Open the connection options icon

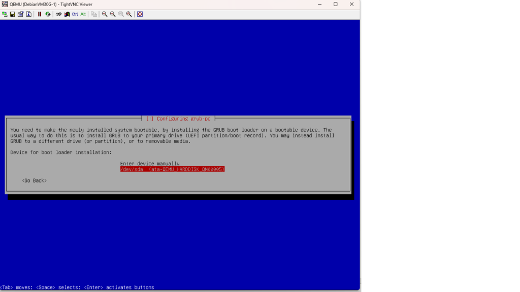tap(21, 14)
